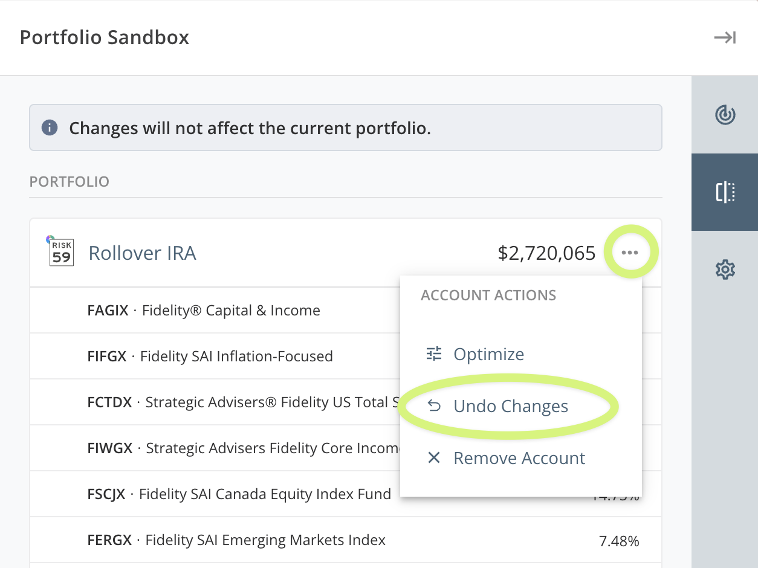Screen dimensions: 758x568
Task: Click the undo arrow icon beside Undo Changes
Action: [x=433, y=406]
